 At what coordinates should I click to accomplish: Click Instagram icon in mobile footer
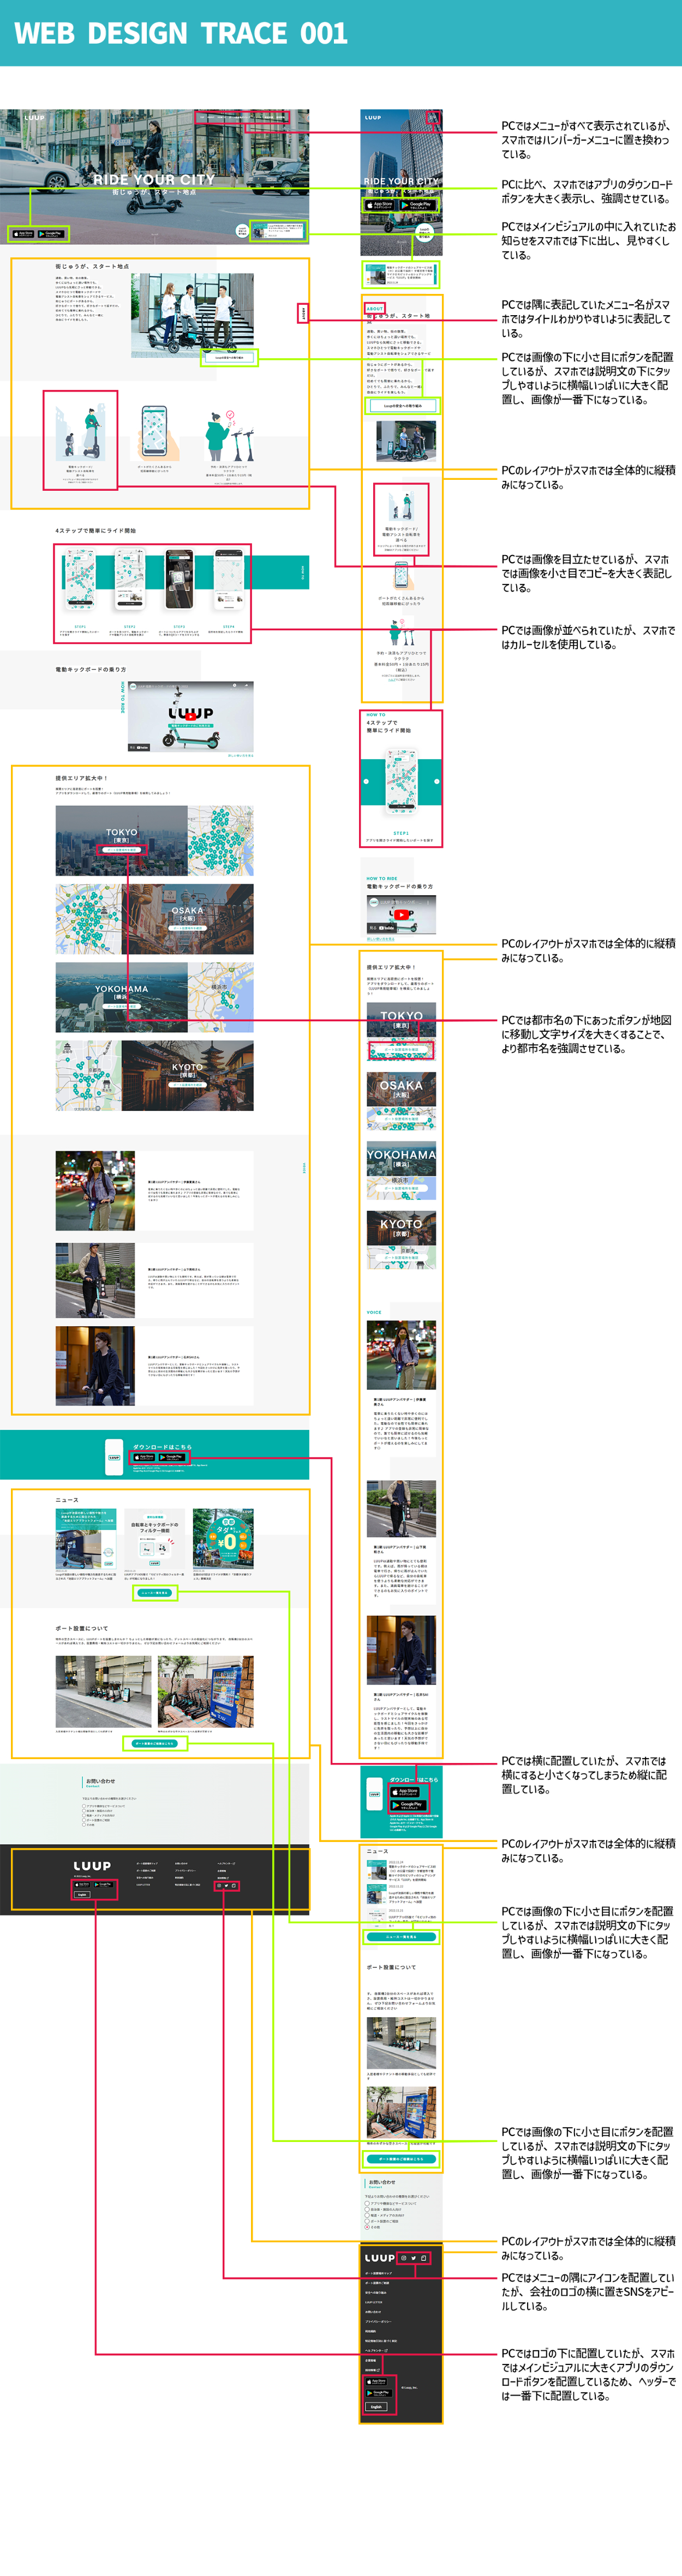coord(404,2258)
